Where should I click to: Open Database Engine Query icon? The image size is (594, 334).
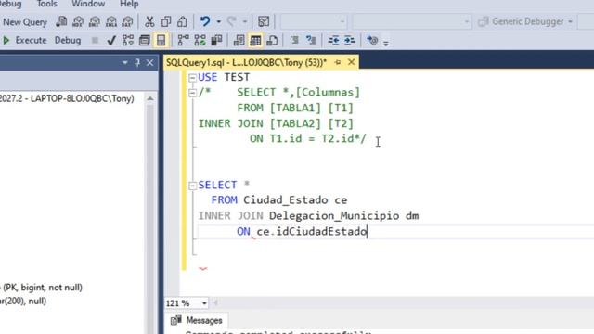(61, 21)
